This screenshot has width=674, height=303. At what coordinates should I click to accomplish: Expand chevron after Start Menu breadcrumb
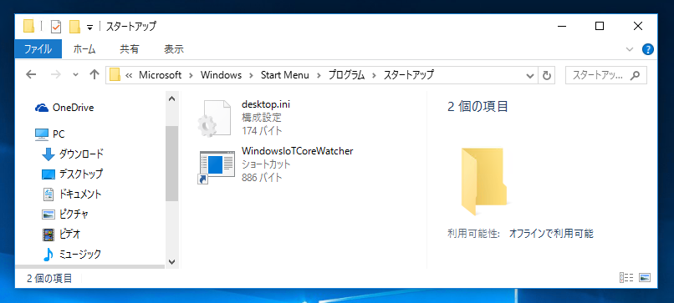[x=319, y=75]
